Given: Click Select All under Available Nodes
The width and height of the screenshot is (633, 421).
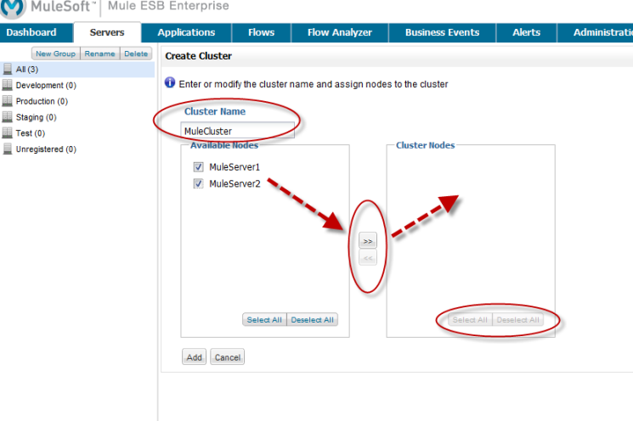Looking at the screenshot, I should 264,320.
